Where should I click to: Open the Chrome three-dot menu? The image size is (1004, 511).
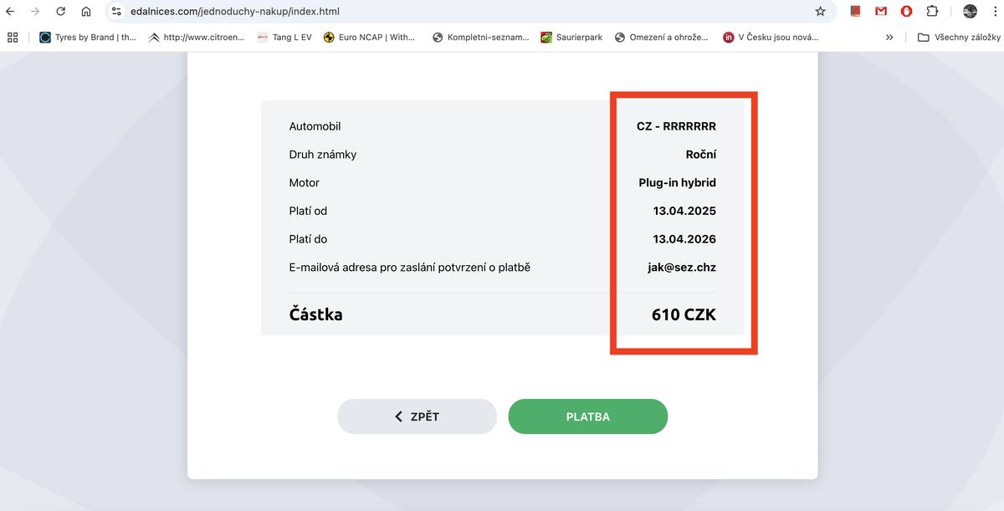pos(996,12)
